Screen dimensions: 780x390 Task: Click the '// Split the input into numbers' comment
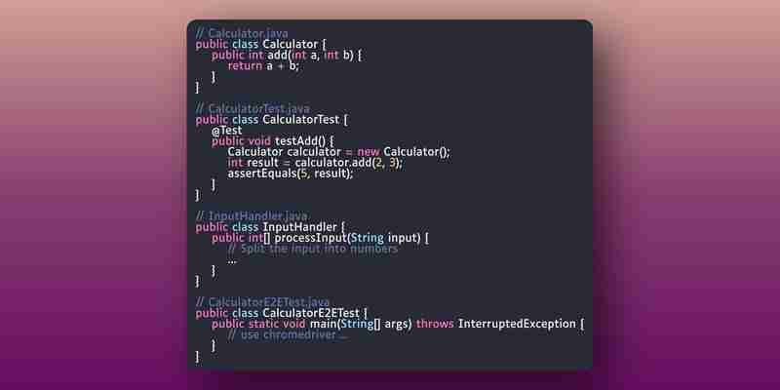coord(312,249)
